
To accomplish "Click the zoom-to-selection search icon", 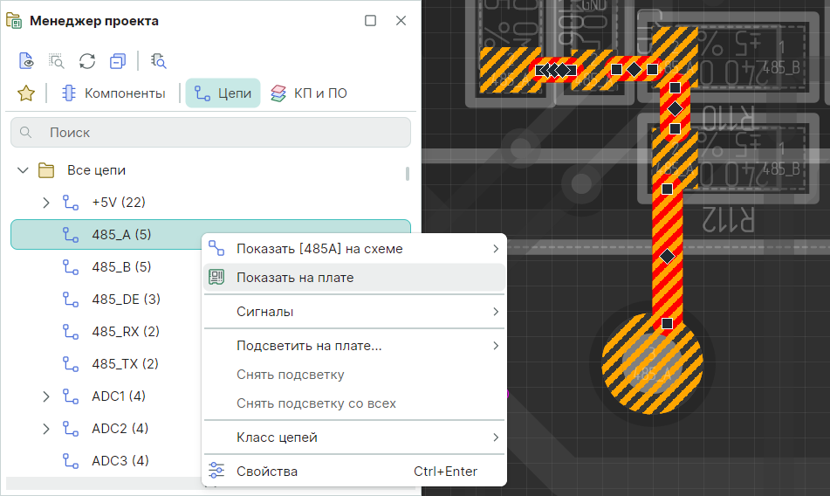I will point(57,61).
